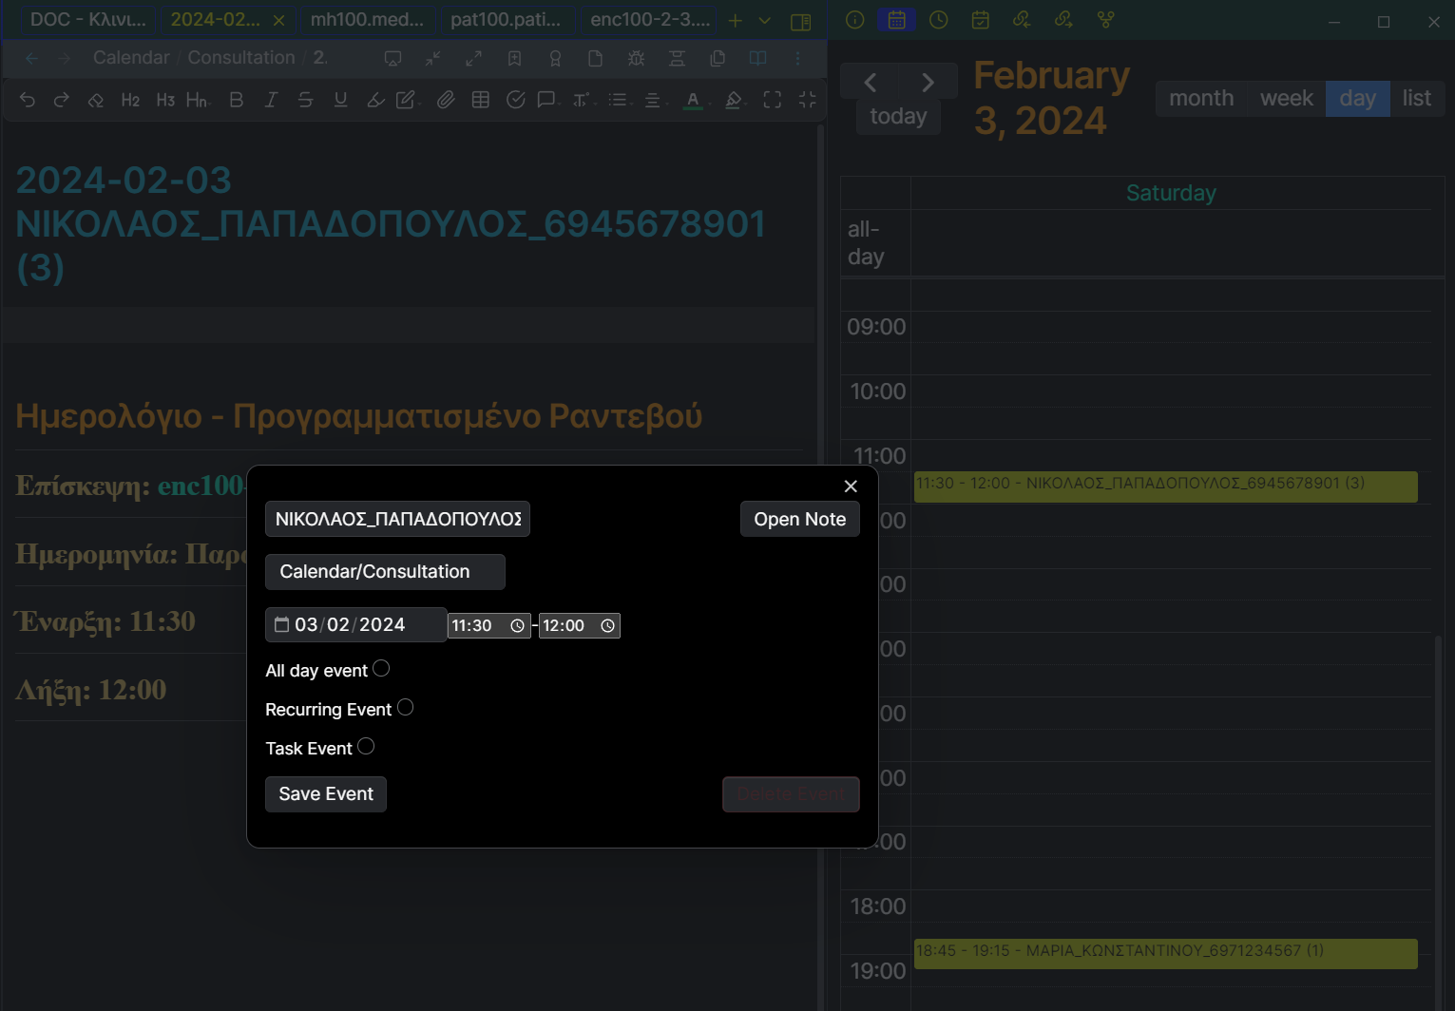Edit the event title ΝΙΚΟΛΑΟΣ_ΠΑΠΑΔΟΠΟΥΛΟΣ field
Viewport: 1455px width, 1011px height.
tap(397, 519)
